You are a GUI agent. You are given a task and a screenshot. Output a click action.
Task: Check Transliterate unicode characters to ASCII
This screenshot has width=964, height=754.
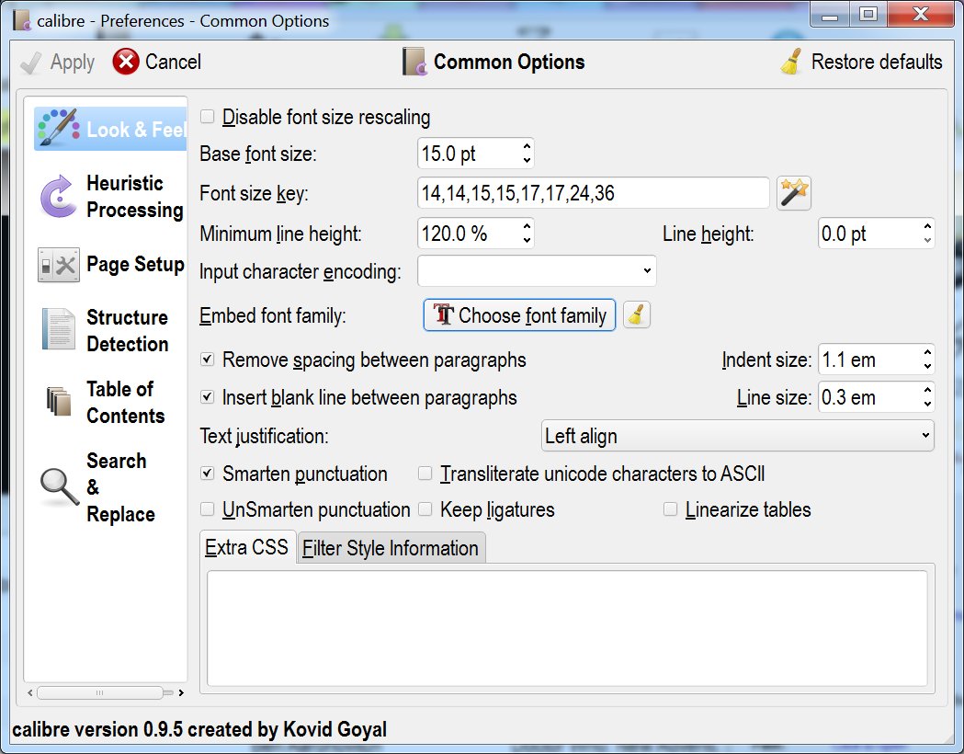425,473
